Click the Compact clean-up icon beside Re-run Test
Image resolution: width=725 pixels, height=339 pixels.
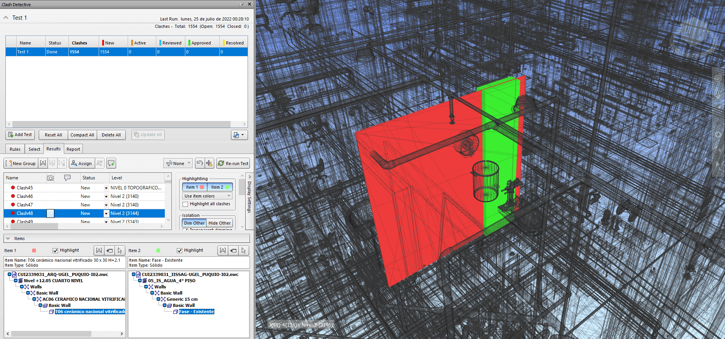pyautogui.click(x=209, y=164)
